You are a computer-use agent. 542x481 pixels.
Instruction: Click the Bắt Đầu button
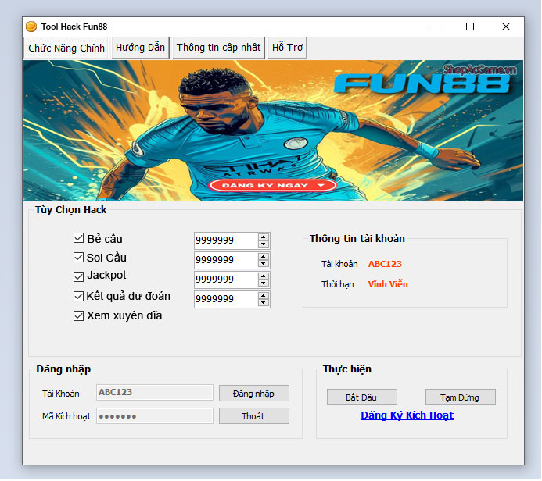[x=361, y=397]
